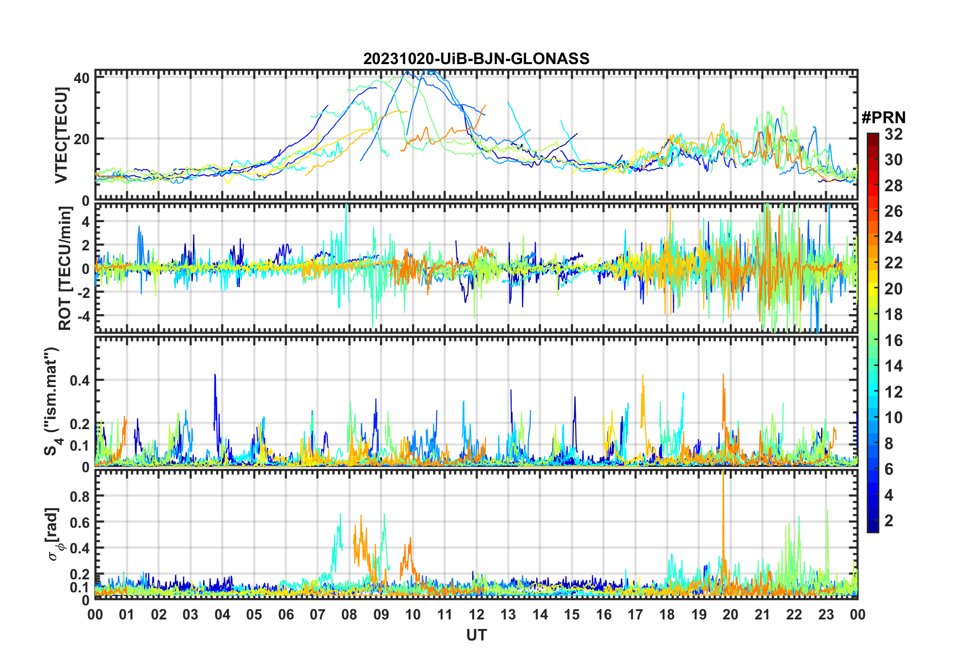Click the 23 hour label on UT axis

pos(826,614)
